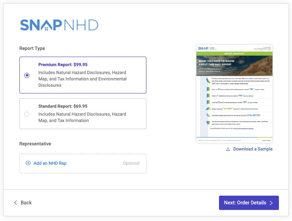The image size is (292, 221).
Task: Select the Premium Report radio button
Action: tap(27, 75)
